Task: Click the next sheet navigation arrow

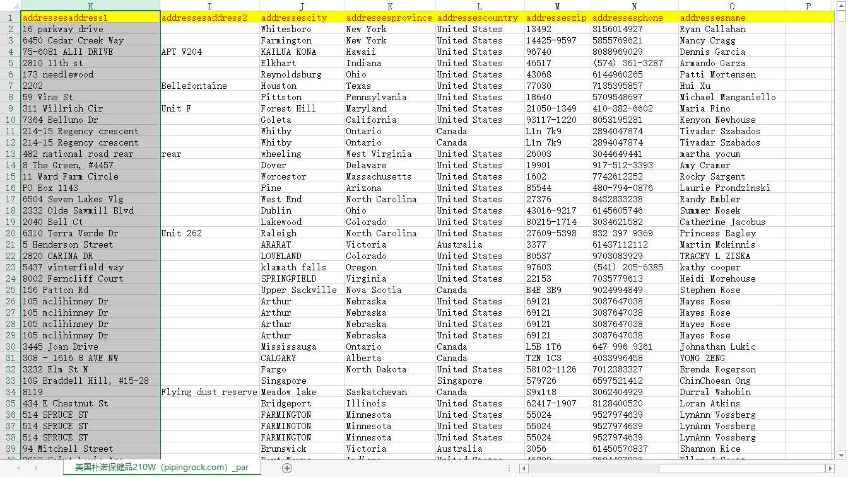Action: click(x=37, y=468)
